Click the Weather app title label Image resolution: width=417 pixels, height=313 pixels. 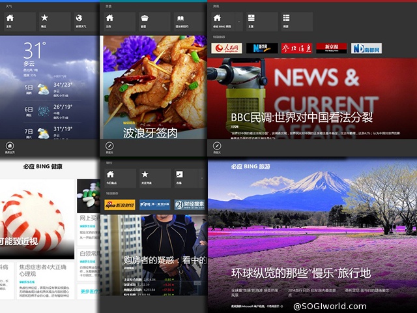8,7
